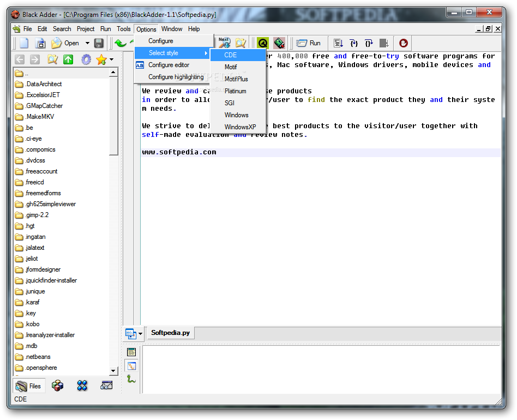Open the Run menu

point(105,29)
